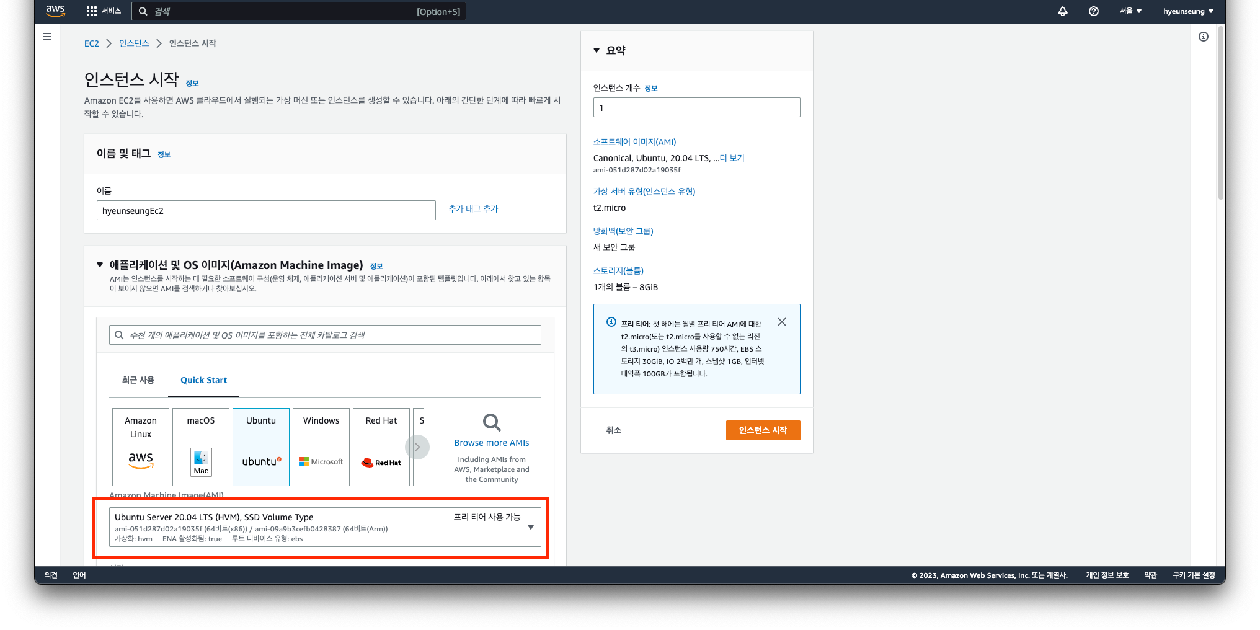Click 정보 link next to 이름 및 태그
The image size is (1260, 630).
[164, 154]
